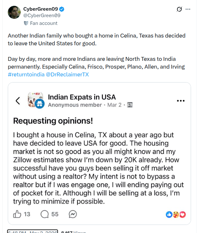The width and height of the screenshot is (203, 233).
Task: Click the care hug reaction emoji
Action: (176, 215)
